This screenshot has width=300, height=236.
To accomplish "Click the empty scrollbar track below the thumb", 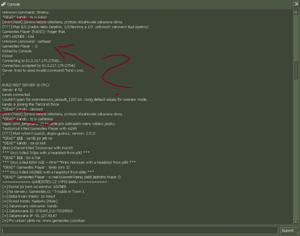I will tap(296, 149).
